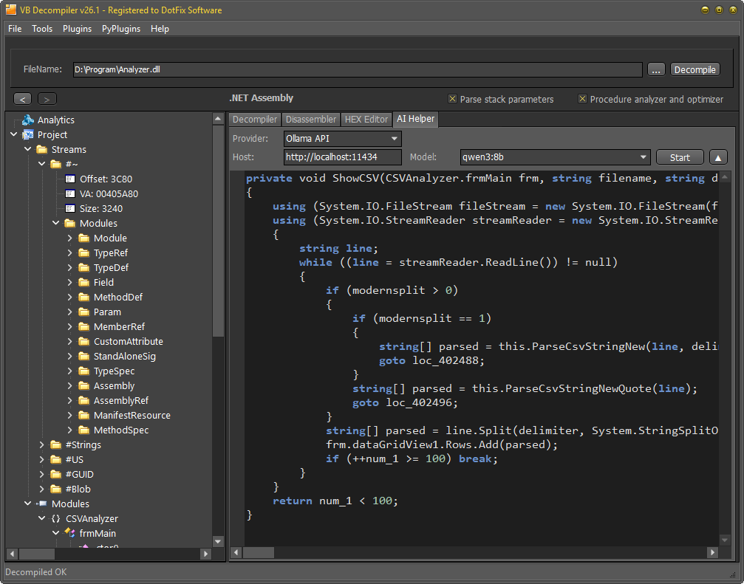The width and height of the screenshot is (744, 584).
Task: Click the CSVAnalyzer namespace braces icon
Action: [x=55, y=518]
